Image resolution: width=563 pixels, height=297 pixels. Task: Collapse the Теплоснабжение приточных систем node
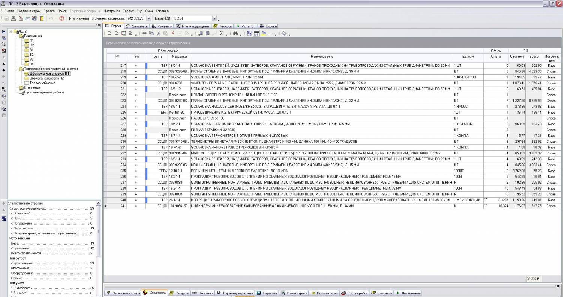click(16, 69)
